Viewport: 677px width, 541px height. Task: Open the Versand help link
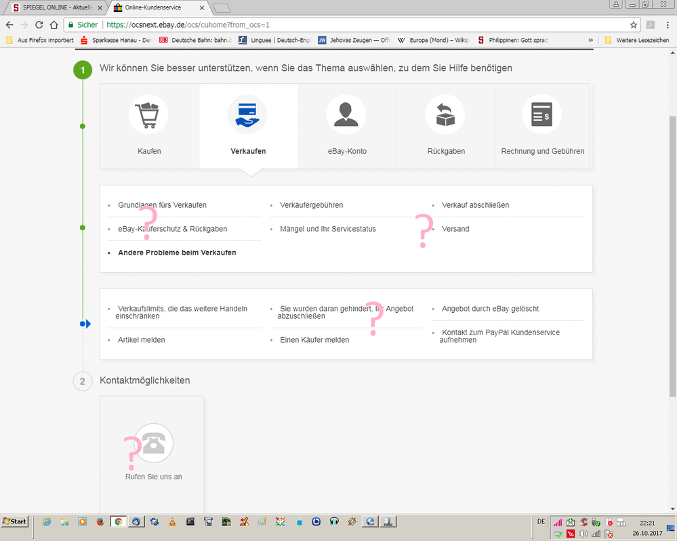point(455,228)
